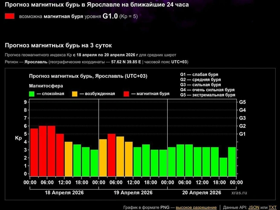Click the last green bar before final 00:00
The image size is (280, 210).
232,162
